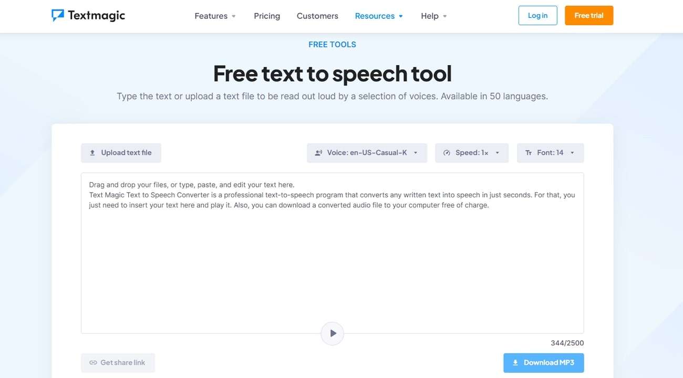Open the Voice: en-US-Casual-K dropdown
683x378 pixels.
(x=367, y=152)
